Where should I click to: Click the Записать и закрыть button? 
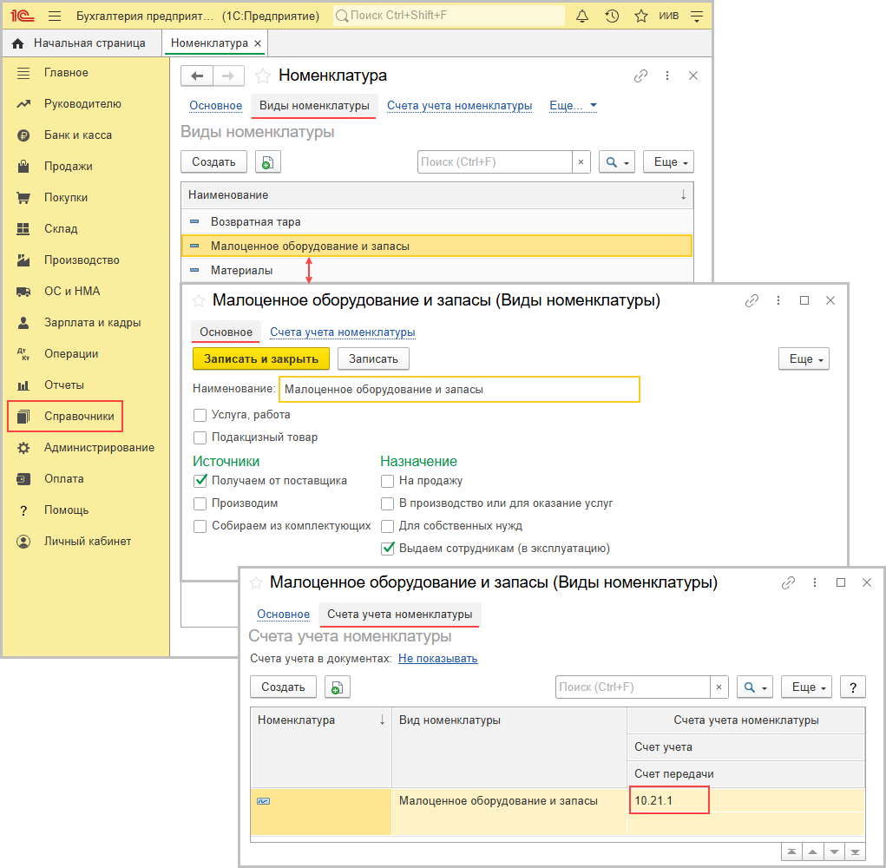(261, 358)
